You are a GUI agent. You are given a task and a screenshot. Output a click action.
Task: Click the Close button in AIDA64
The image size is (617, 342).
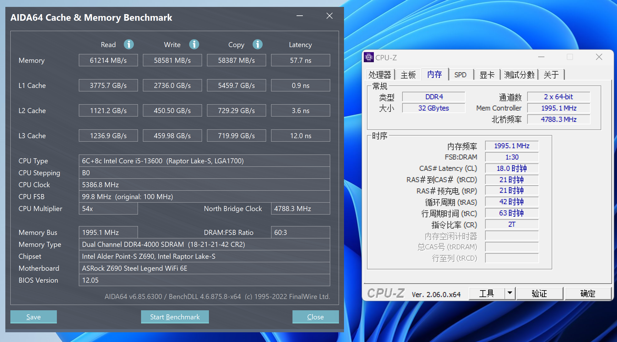coord(315,317)
